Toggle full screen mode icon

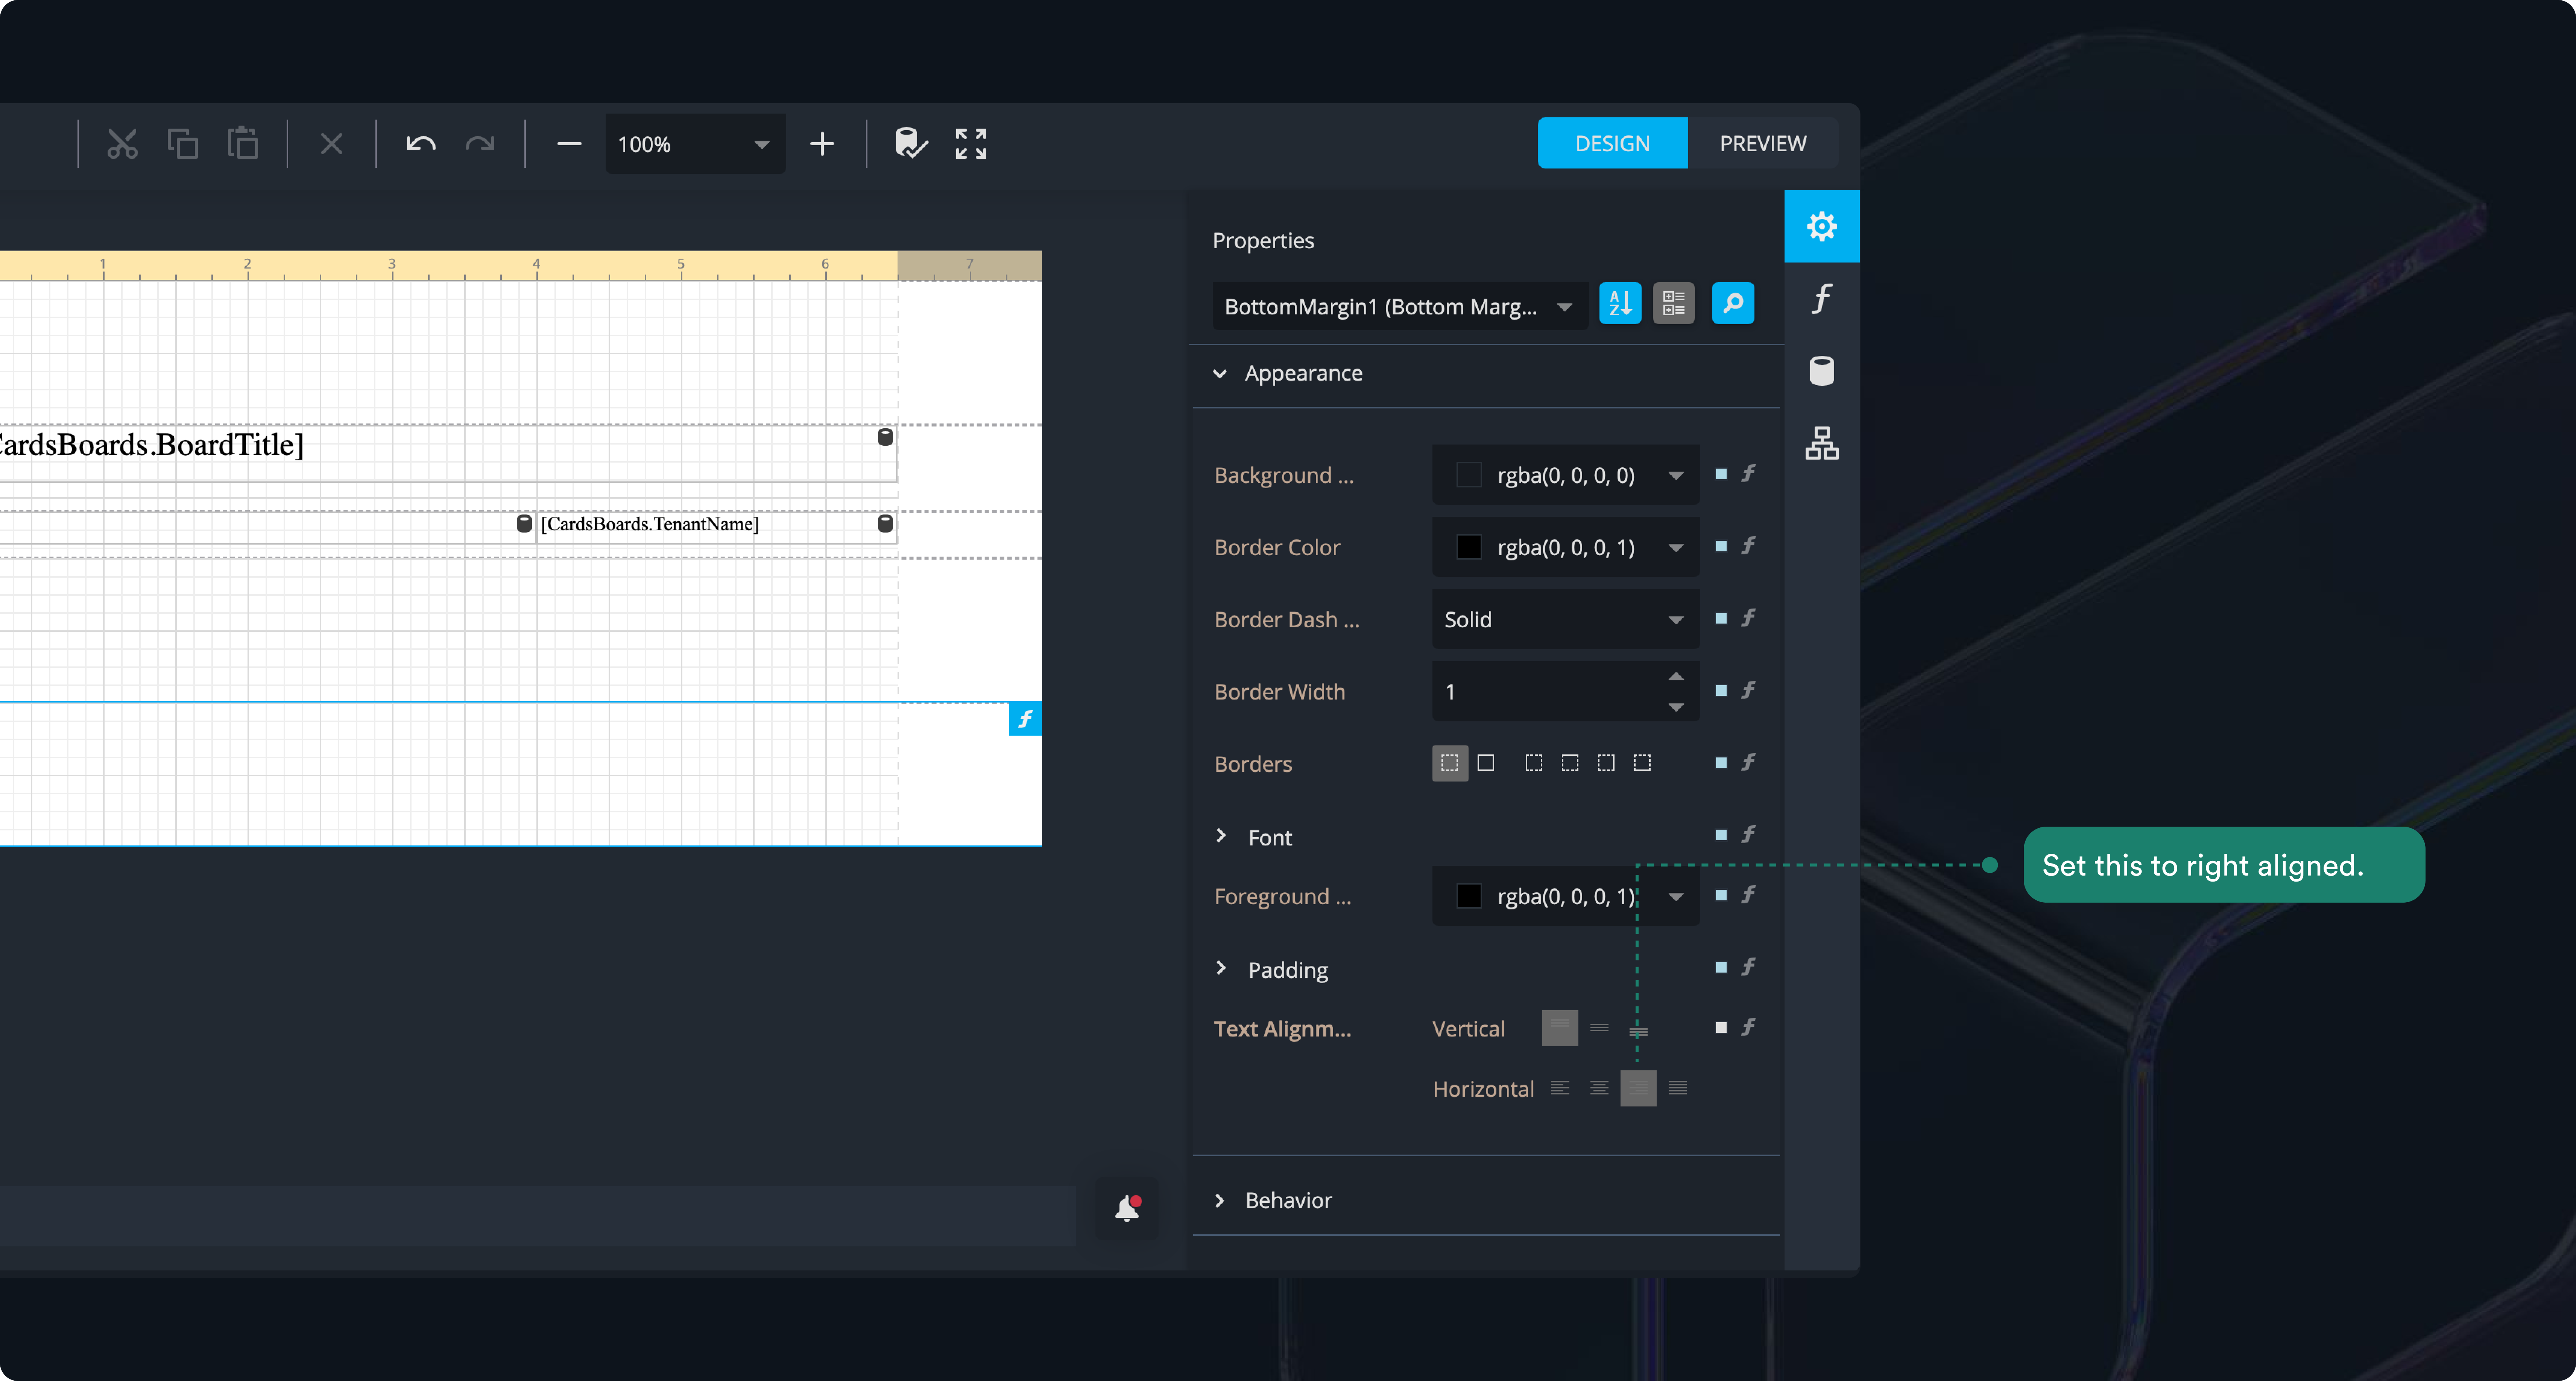click(x=970, y=144)
